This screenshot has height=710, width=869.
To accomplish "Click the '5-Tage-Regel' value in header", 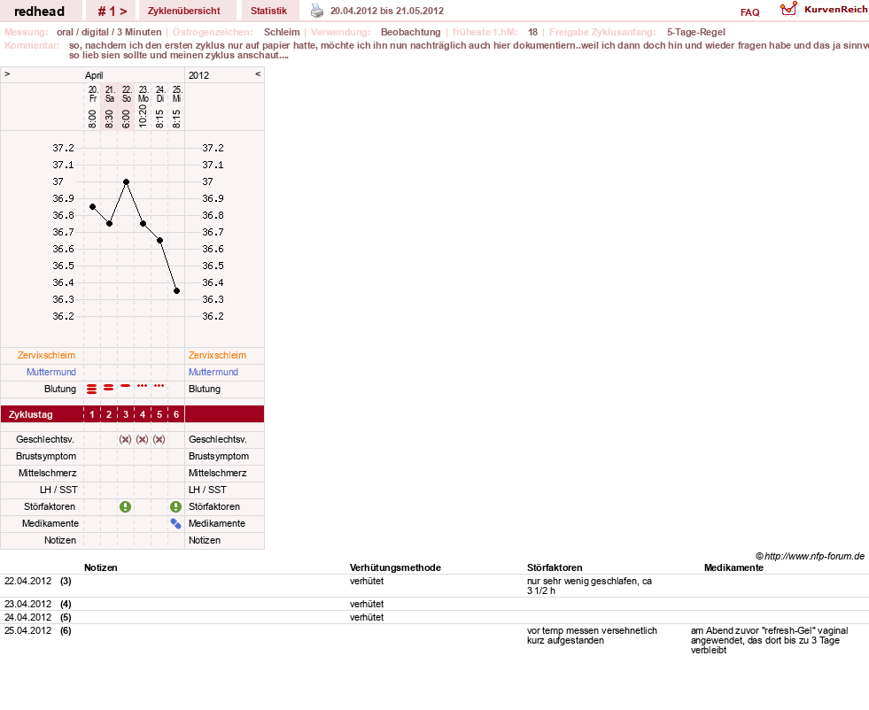I will point(696,32).
